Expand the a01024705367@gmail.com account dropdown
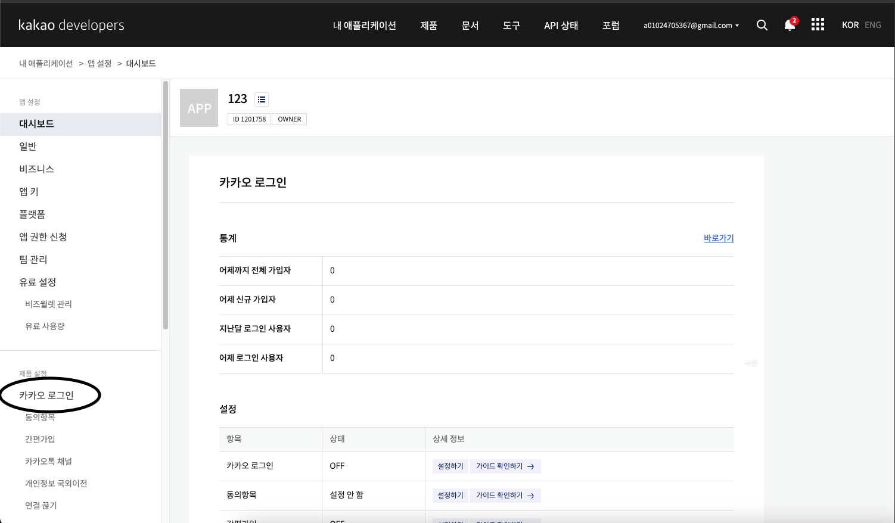The height and width of the screenshot is (523, 895). [691, 26]
